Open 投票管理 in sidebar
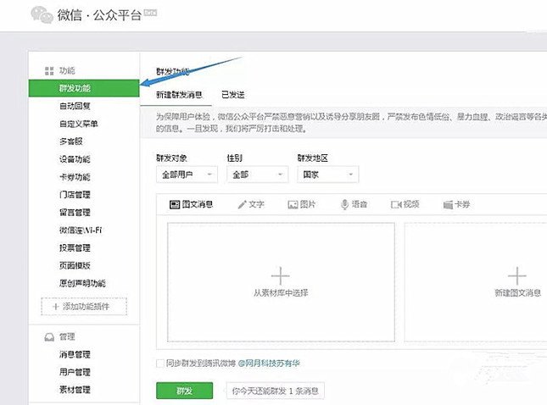Viewport: 547px width, 405px height. click(75, 247)
